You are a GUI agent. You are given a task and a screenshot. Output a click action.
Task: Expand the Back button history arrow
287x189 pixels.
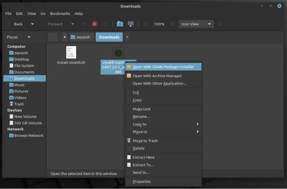point(32,24)
